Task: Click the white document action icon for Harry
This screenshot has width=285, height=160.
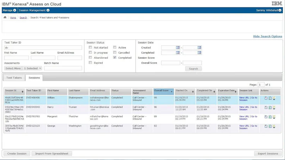Action: 266,107
